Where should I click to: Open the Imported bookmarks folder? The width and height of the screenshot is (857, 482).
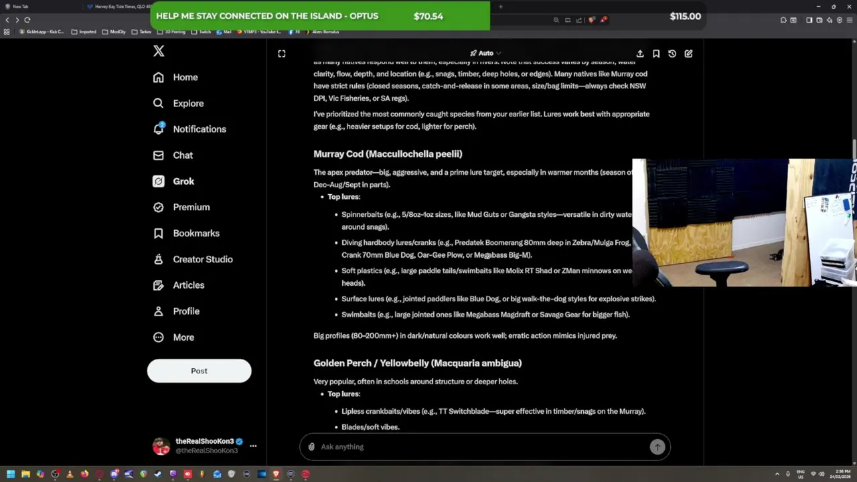point(84,31)
